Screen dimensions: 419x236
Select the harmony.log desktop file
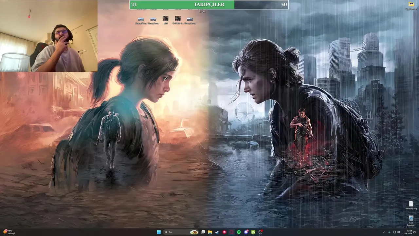click(411, 206)
